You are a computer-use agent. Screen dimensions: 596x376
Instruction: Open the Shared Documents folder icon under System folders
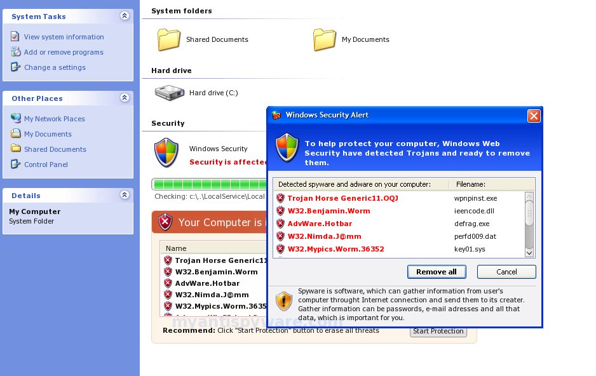(169, 39)
